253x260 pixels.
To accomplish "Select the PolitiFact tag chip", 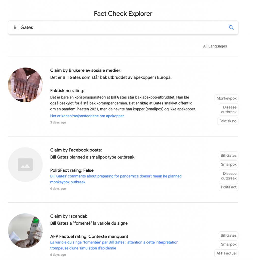I will click(229, 187).
